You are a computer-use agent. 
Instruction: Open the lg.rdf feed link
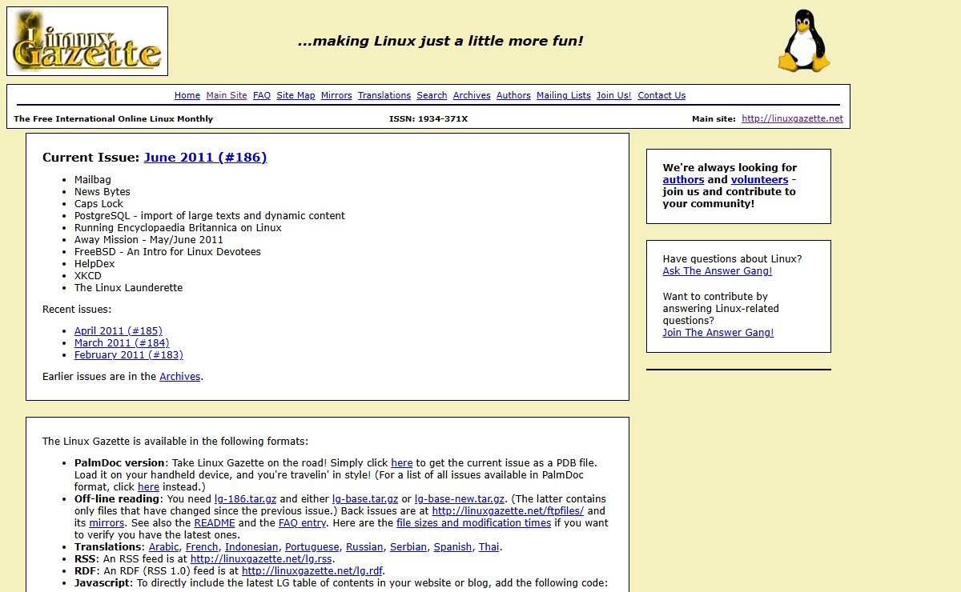tap(312, 571)
